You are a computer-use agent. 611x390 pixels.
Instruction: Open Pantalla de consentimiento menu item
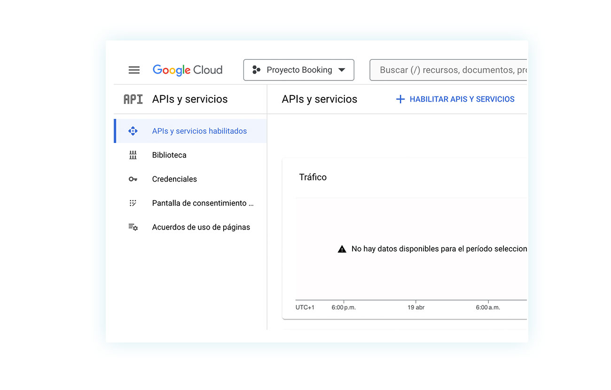tap(190, 203)
